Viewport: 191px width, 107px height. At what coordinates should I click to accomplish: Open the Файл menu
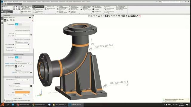[5, 2]
